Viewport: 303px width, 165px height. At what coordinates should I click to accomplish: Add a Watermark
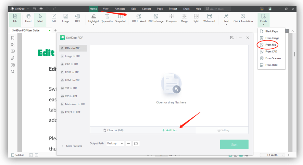point(209,18)
